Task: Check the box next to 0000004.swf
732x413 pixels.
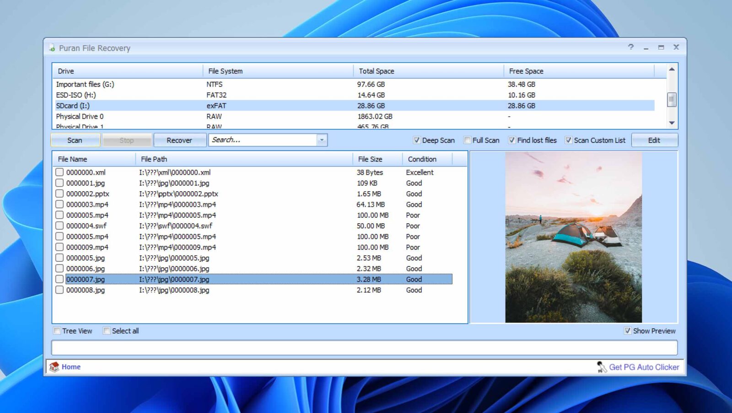Action: [x=59, y=225]
